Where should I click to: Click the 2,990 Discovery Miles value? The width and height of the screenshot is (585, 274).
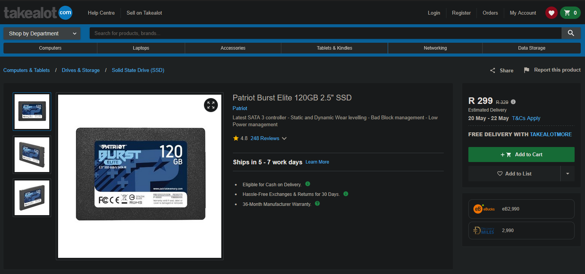(x=508, y=231)
